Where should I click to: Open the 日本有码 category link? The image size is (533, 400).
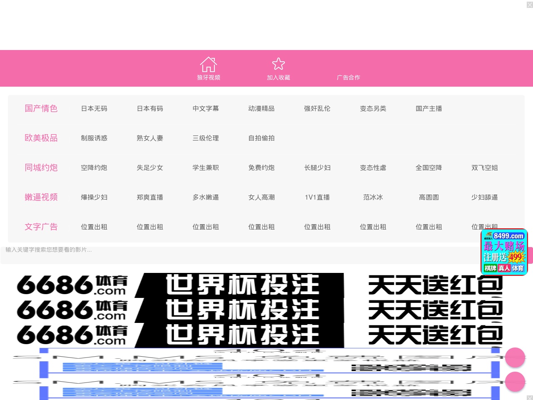coord(150,108)
